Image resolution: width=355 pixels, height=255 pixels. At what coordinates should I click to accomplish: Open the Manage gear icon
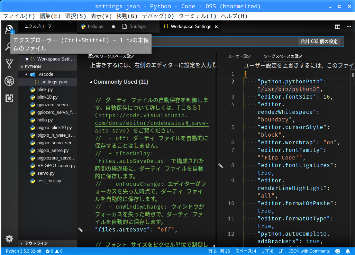coord(9,239)
